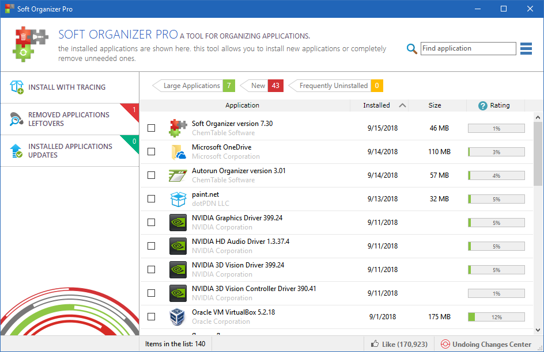Sort by the Application column header
Screen dimensions: 544x352
tap(242, 105)
